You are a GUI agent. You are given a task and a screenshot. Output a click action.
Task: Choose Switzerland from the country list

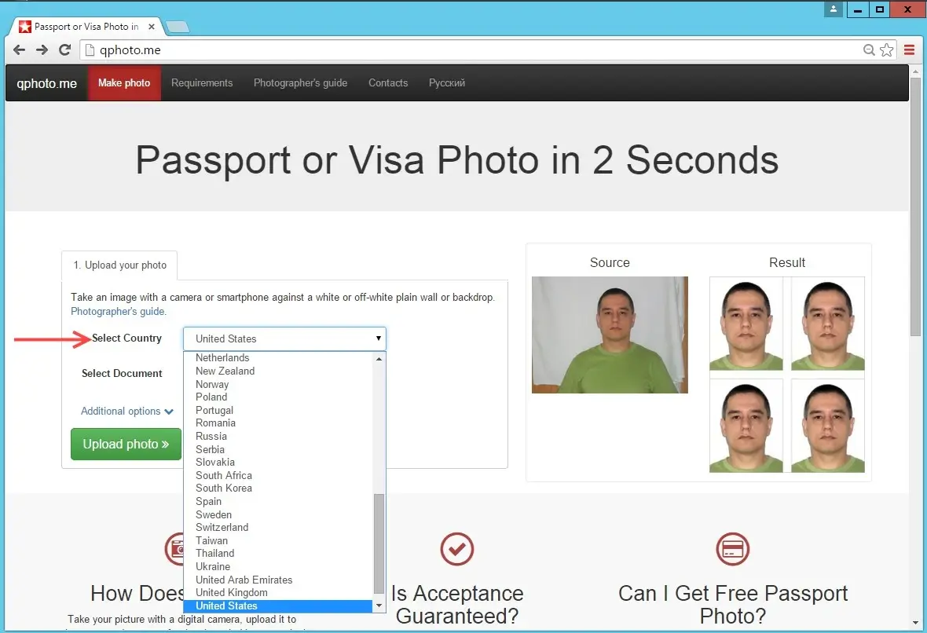[x=278, y=527]
